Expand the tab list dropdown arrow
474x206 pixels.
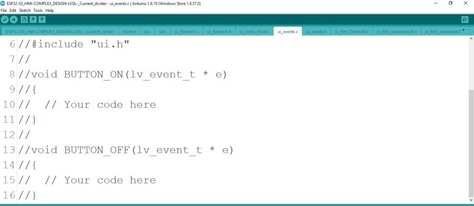click(463, 30)
